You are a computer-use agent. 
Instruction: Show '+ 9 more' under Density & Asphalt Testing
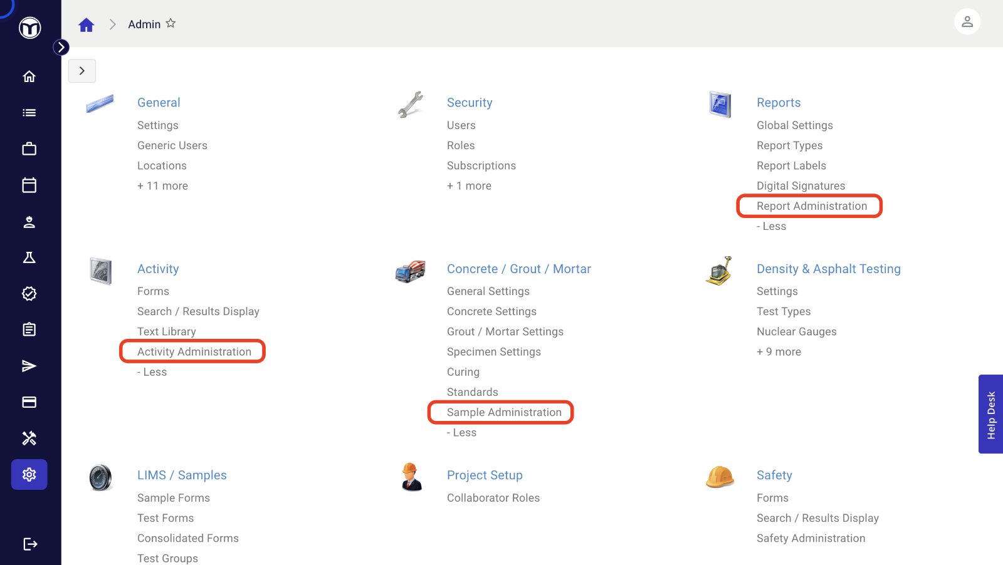pyautogui.click(x=779, y=352)
